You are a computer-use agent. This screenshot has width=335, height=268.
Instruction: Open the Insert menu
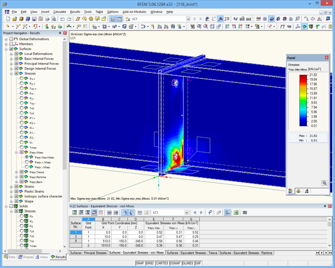pyautogui.click(x=45, y=12)
